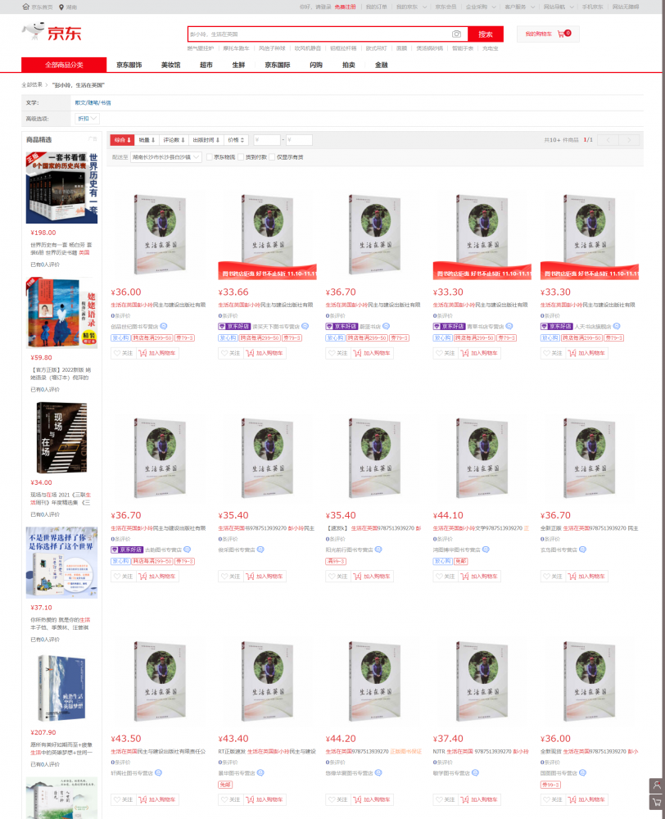
Task: Go to previous results page arrow
Action: (x=608, y=140)
